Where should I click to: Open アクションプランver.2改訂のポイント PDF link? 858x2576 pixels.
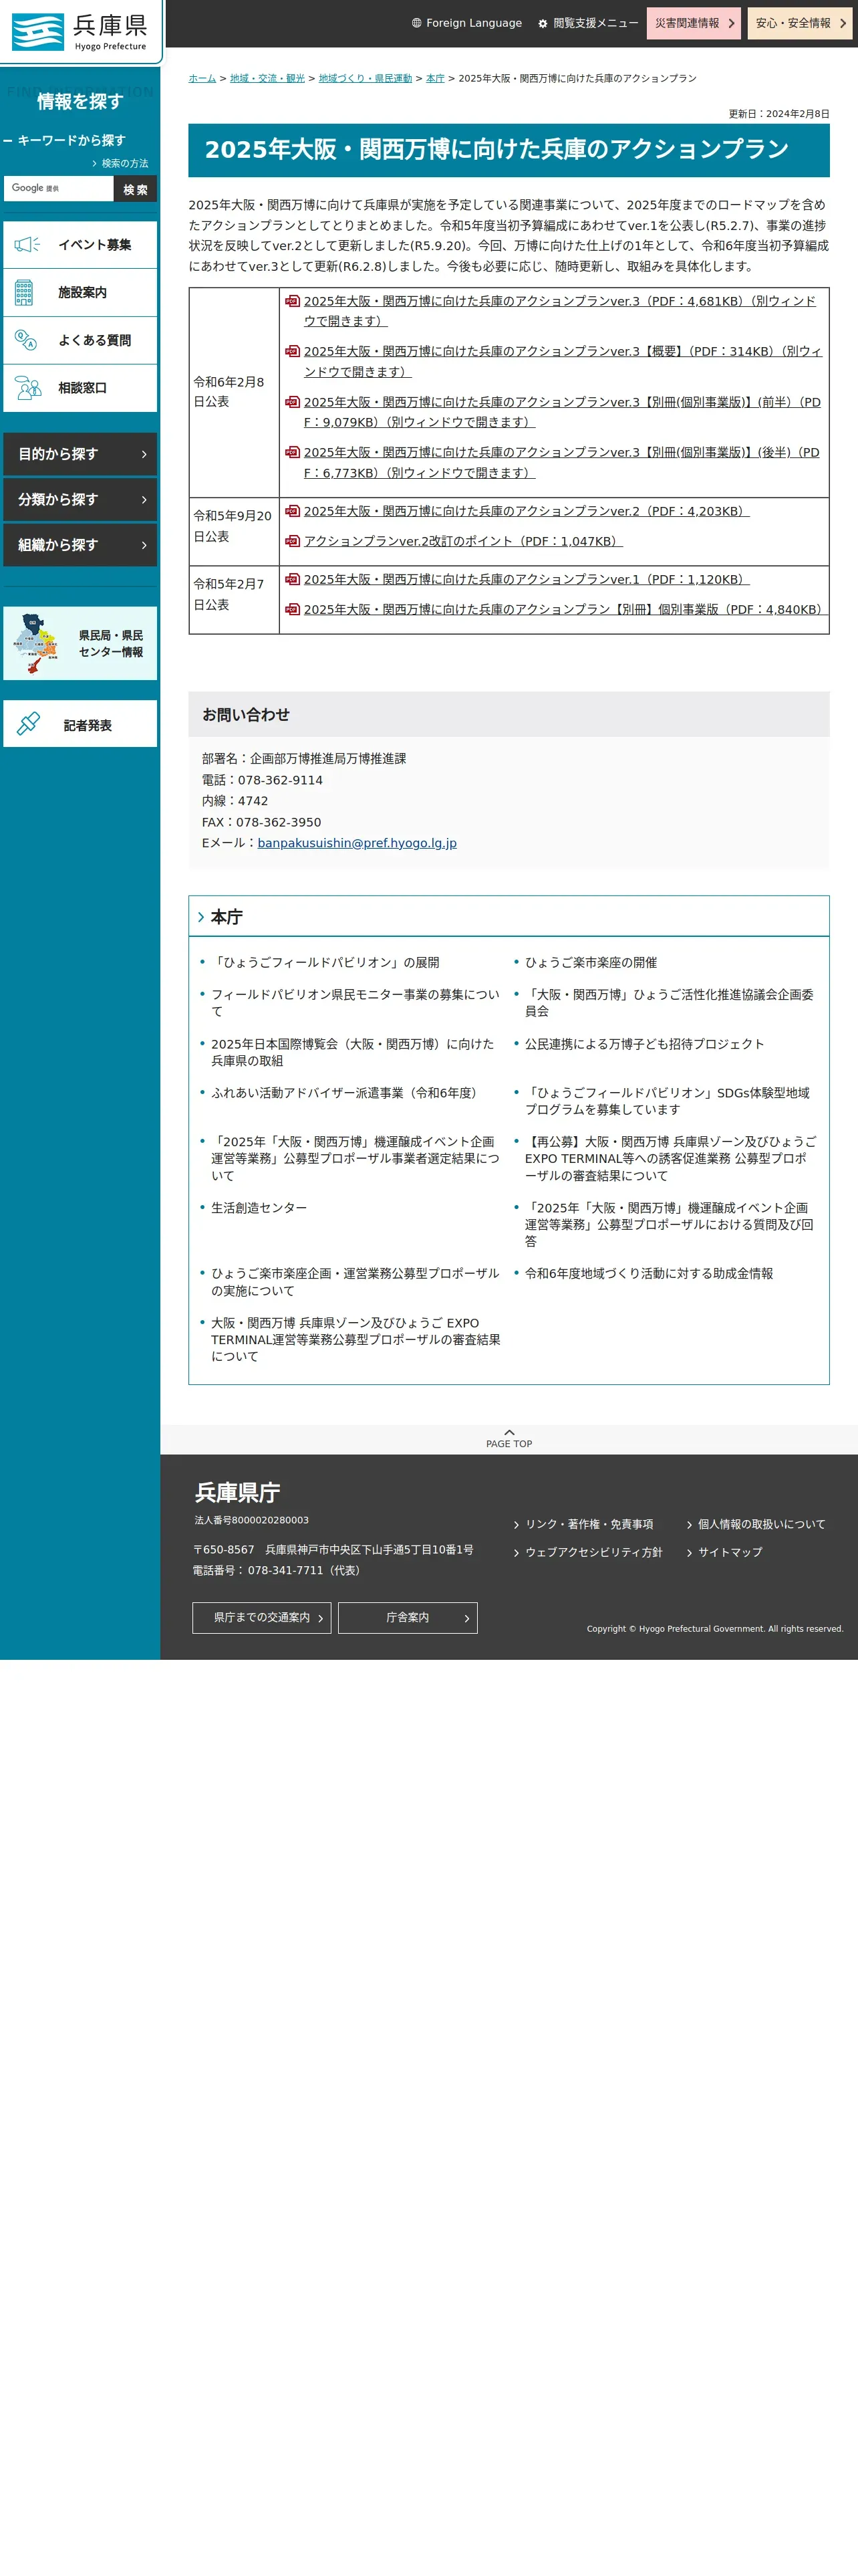click(x=462, y=541)
